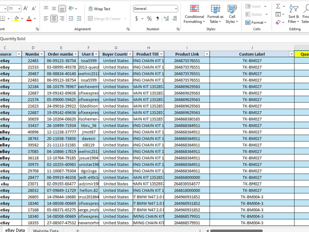
Task: Click Insert cells button
Action: (253, 6)
